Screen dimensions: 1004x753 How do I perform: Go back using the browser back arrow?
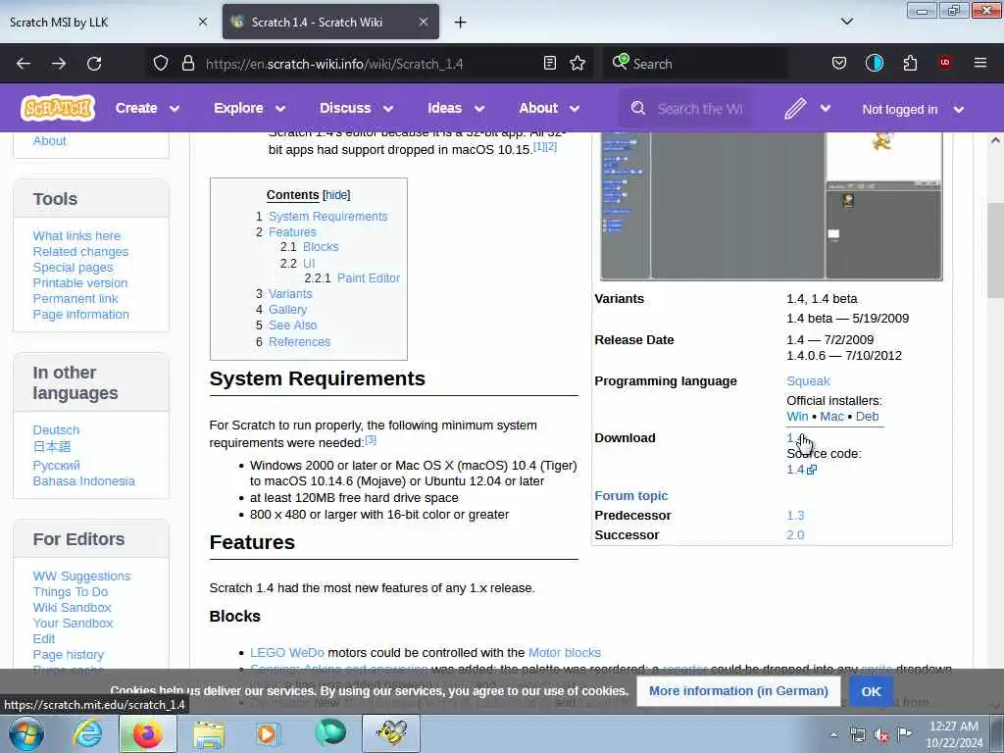[x=24, y=64]
